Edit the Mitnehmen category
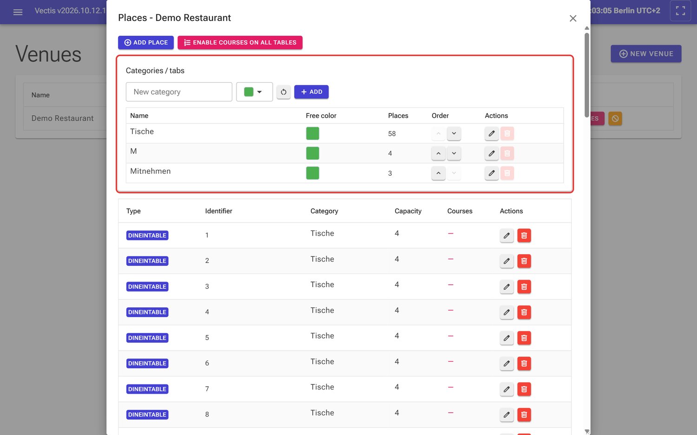 (x=492, y=173)
